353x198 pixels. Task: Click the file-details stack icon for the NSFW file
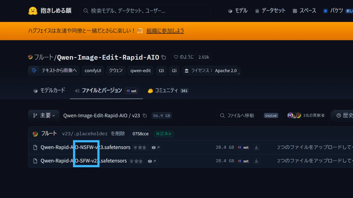click(156, 148)
